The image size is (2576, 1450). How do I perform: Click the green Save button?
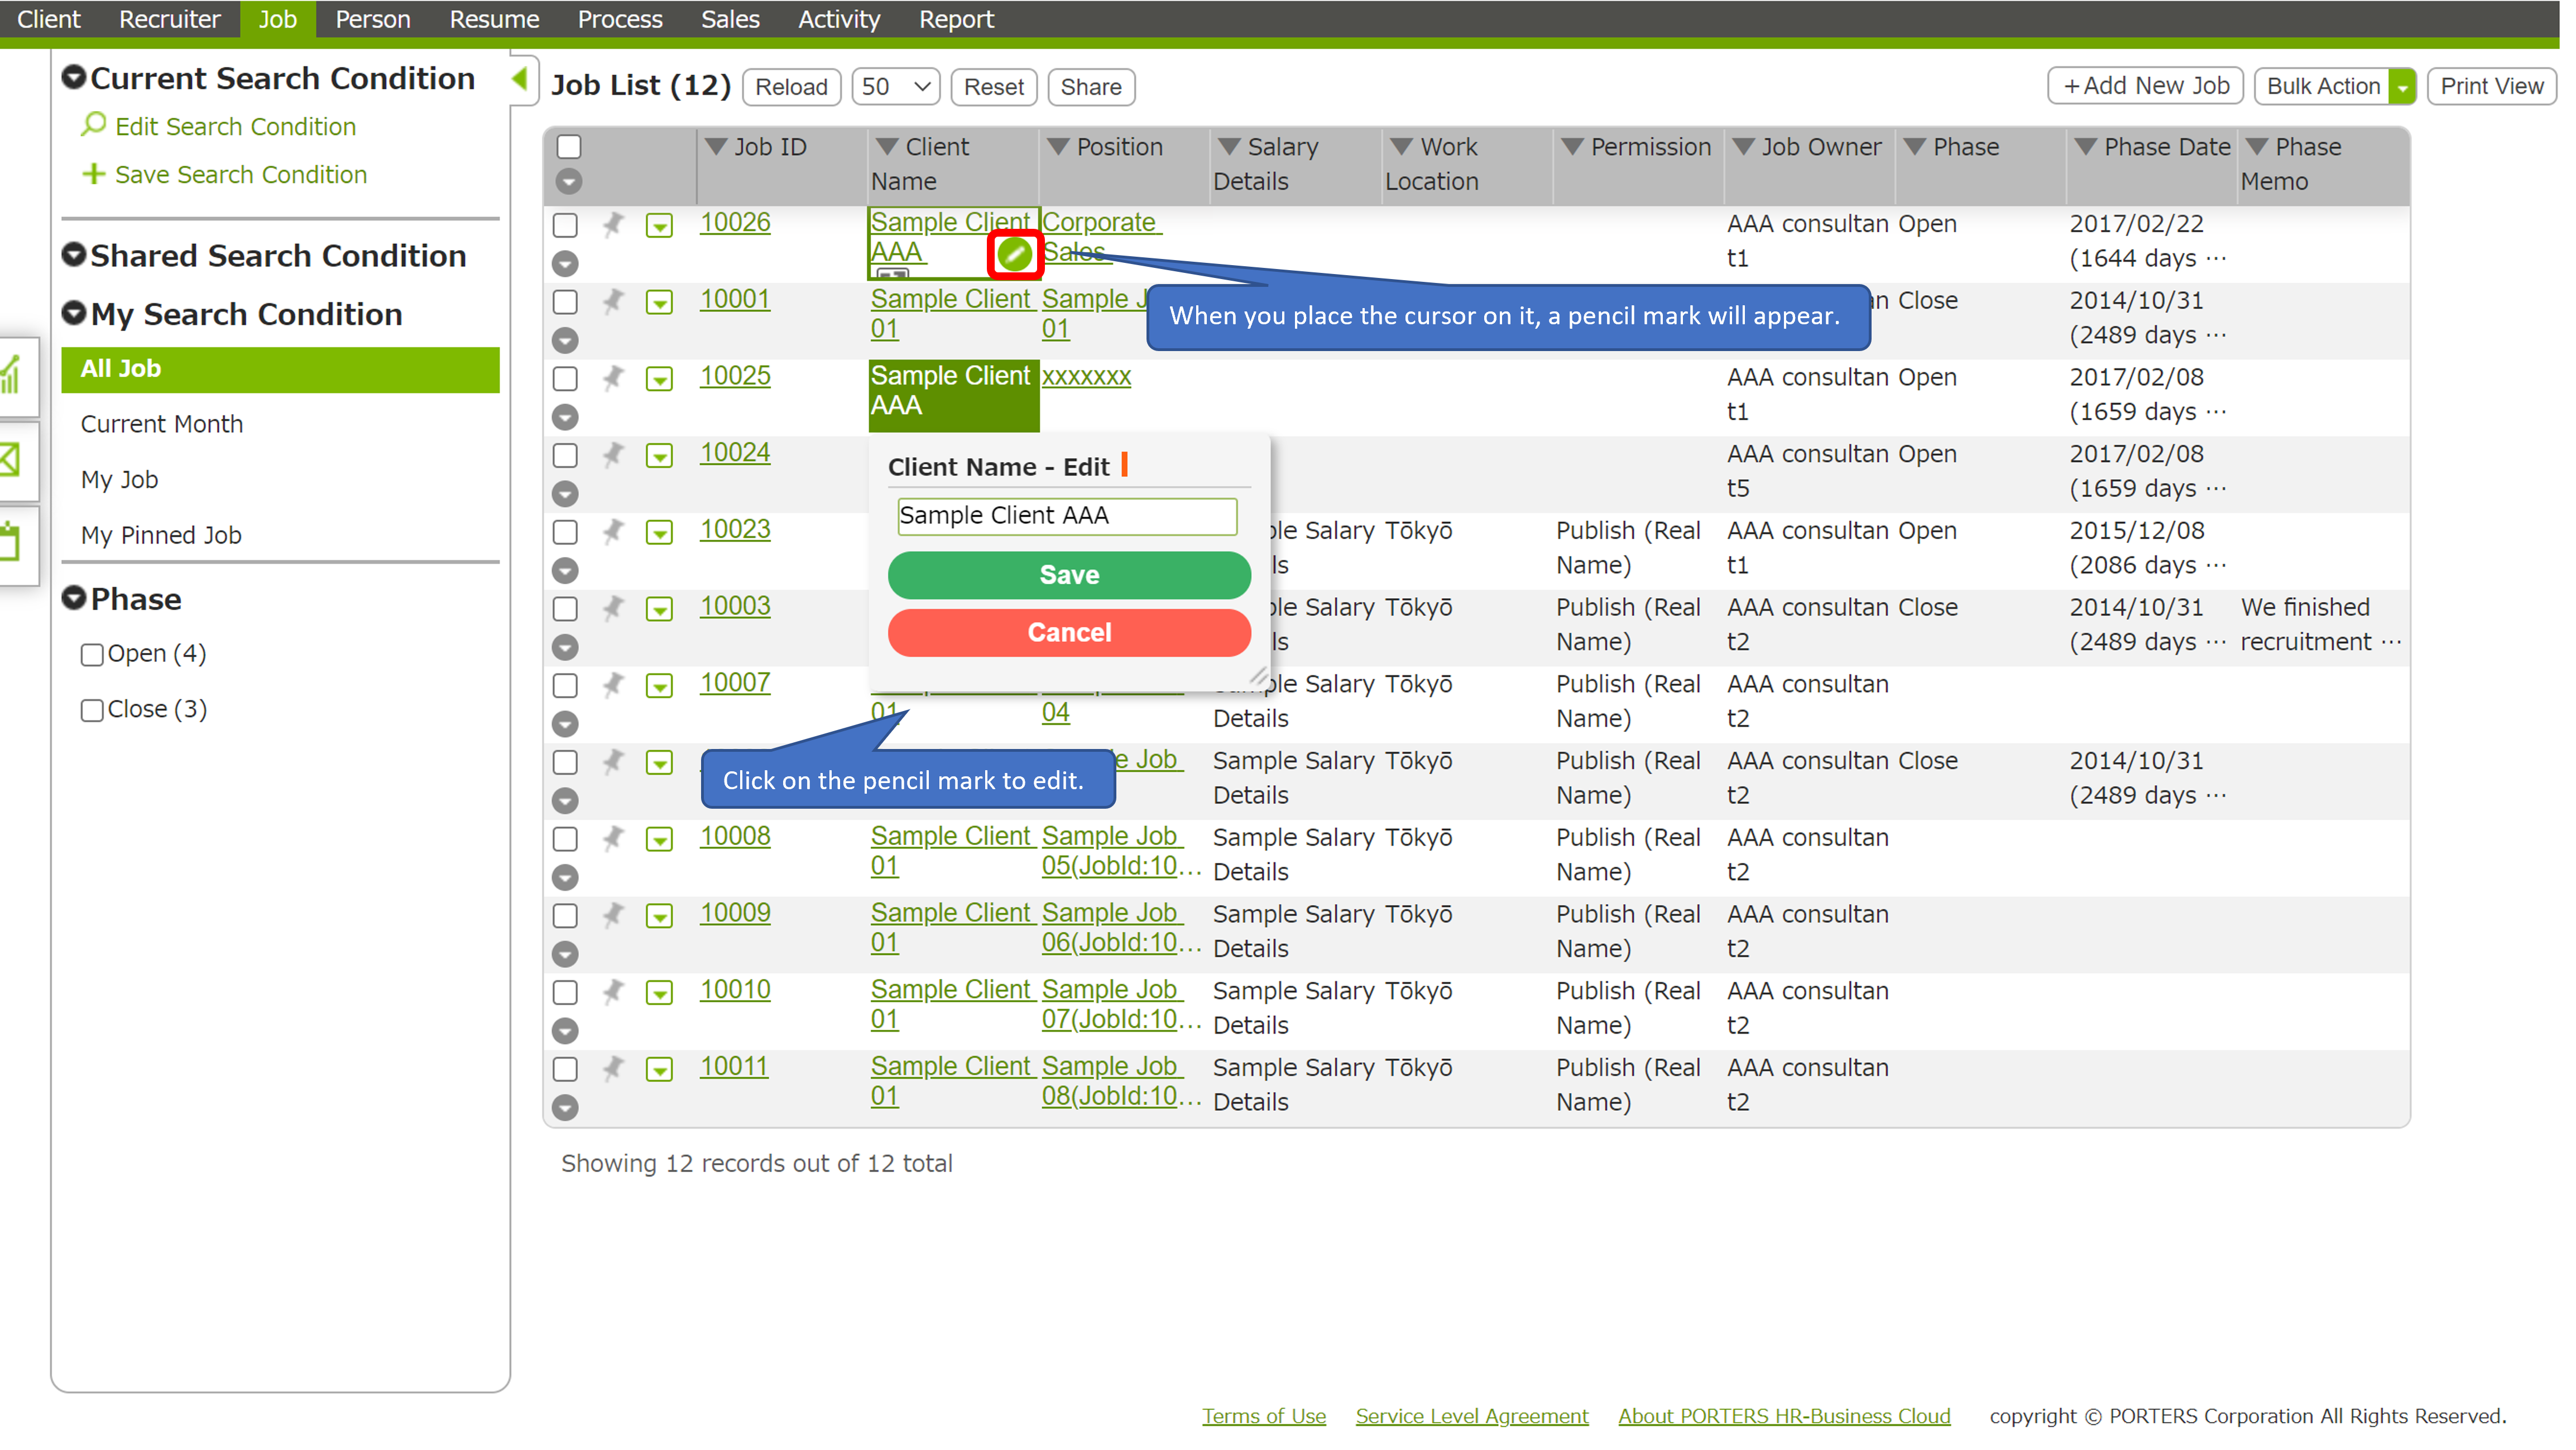[1069, 575]
